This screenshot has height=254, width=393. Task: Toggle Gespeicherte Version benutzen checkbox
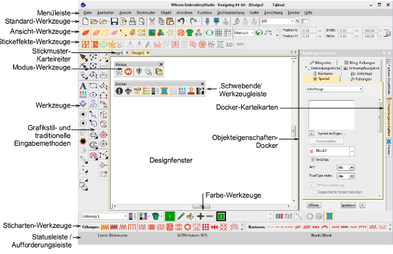coord(315,192)
